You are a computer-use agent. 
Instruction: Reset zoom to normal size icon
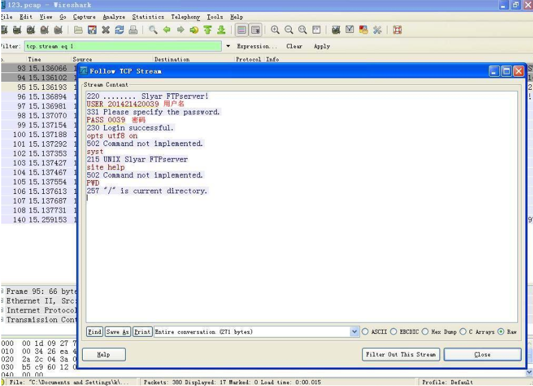click(302, 30)
